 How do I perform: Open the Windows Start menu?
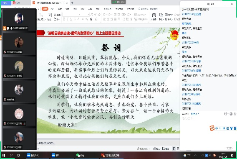(4, 155)
